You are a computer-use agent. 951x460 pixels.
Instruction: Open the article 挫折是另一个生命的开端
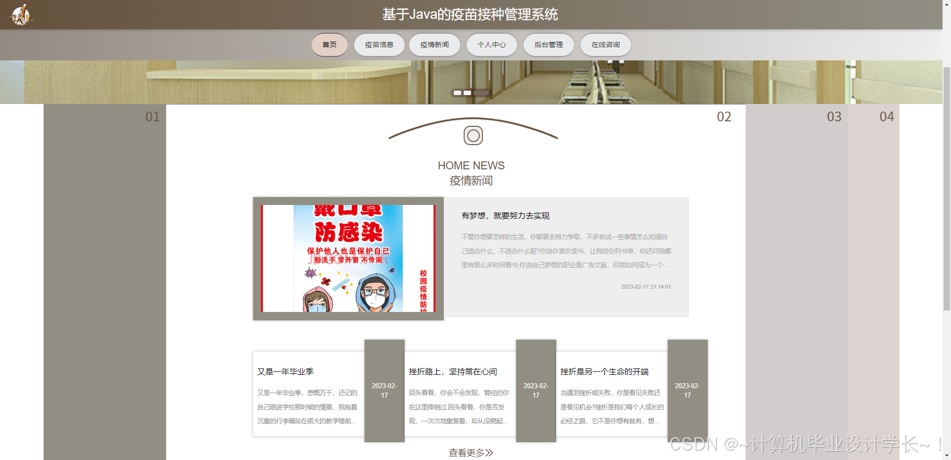pos(604,371)
